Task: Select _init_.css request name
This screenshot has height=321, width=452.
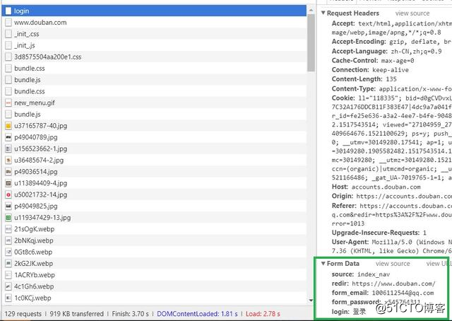Action: coord(27,34)
